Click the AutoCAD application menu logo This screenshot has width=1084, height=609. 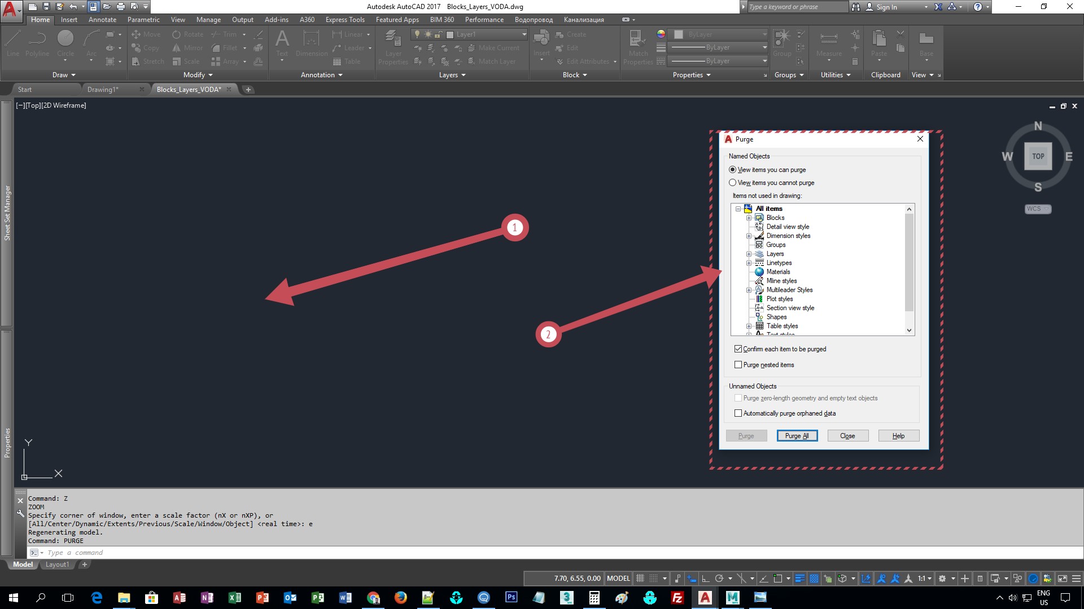[x=10, y=10]
